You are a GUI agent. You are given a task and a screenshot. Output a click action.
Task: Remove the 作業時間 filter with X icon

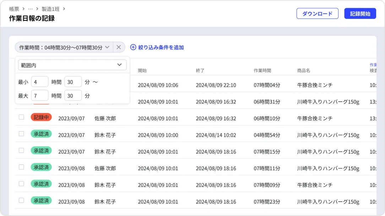coord(119,47)
